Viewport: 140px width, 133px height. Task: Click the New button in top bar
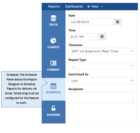pos(93,7)
